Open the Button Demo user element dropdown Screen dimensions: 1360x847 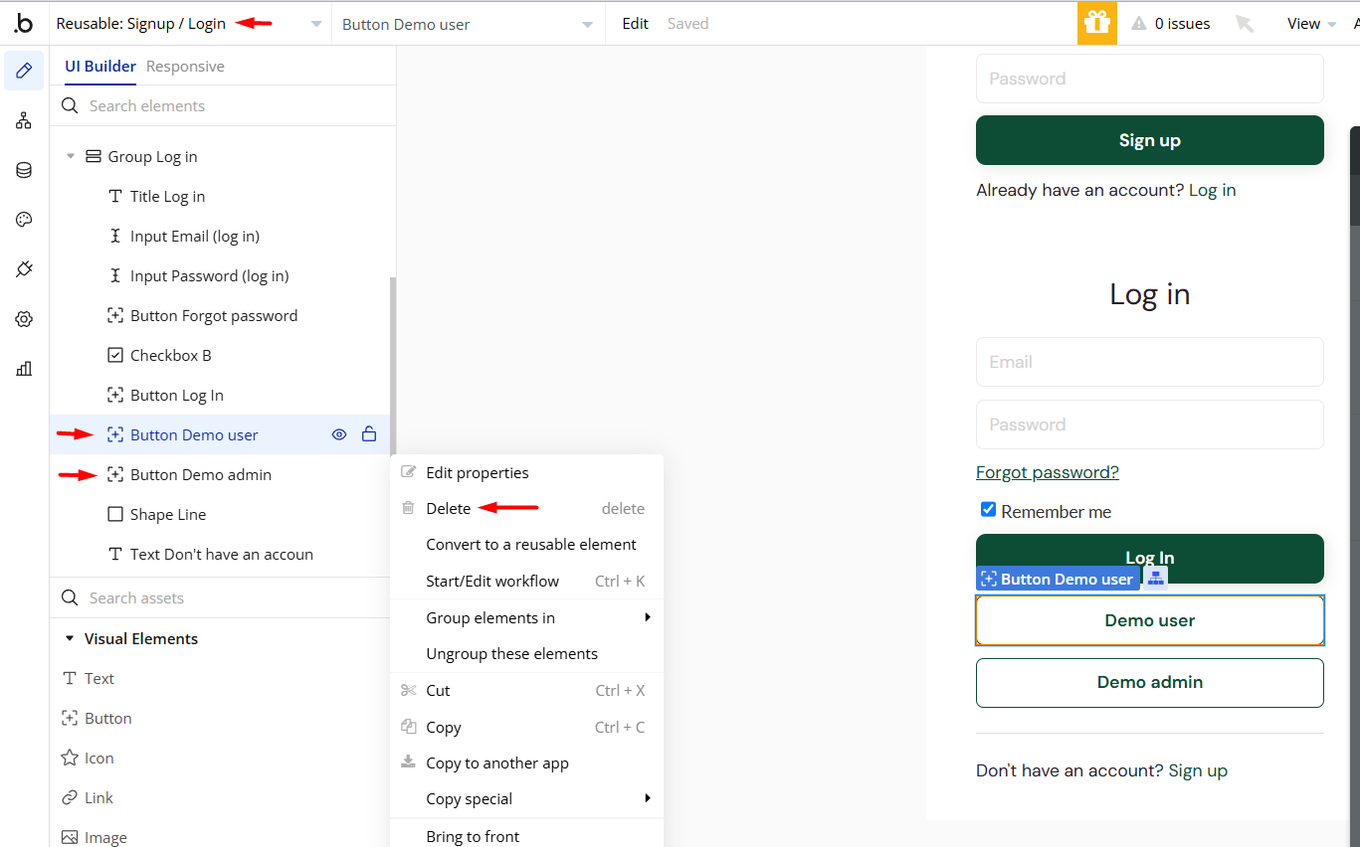pos(469,24)
